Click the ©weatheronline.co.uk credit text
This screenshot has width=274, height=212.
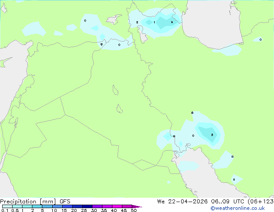(x=238, y=208)
